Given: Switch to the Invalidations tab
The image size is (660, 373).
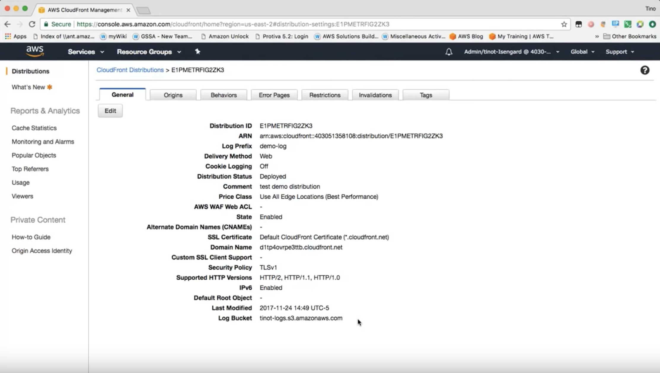Looking at the screenshot, I should pos(375,95).
